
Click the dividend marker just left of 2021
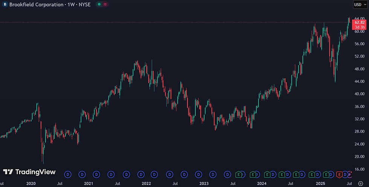tap(82, 174)
